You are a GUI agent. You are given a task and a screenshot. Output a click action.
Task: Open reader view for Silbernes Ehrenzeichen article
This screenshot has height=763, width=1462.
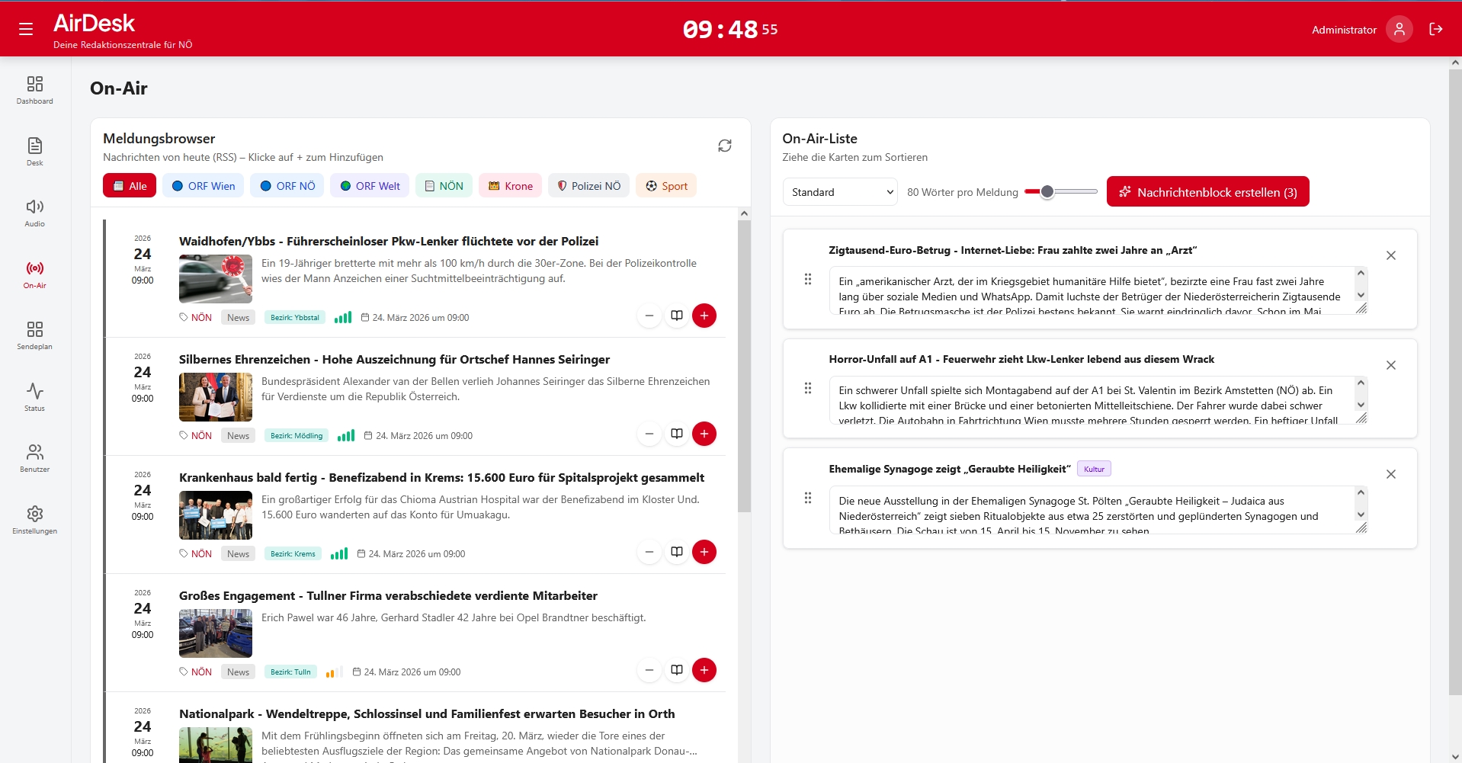click(x=676, y=434)
